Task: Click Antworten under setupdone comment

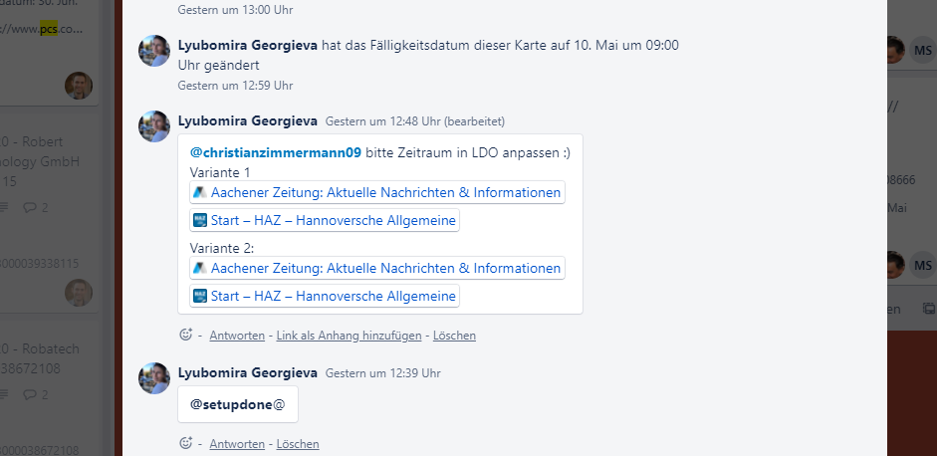Action: pos(237,444)
